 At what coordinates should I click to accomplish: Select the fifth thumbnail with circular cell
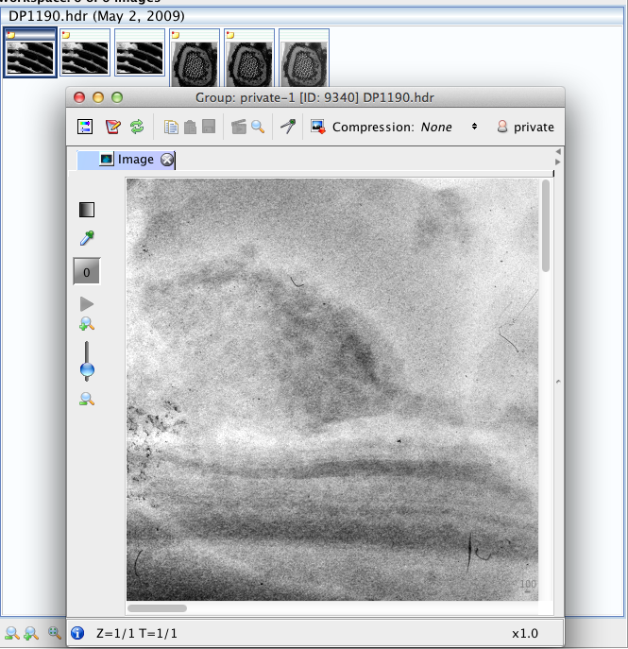click(249, 57)
